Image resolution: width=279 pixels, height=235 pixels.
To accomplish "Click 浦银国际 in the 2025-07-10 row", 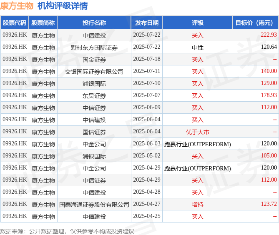I will [x=94, y=84].
